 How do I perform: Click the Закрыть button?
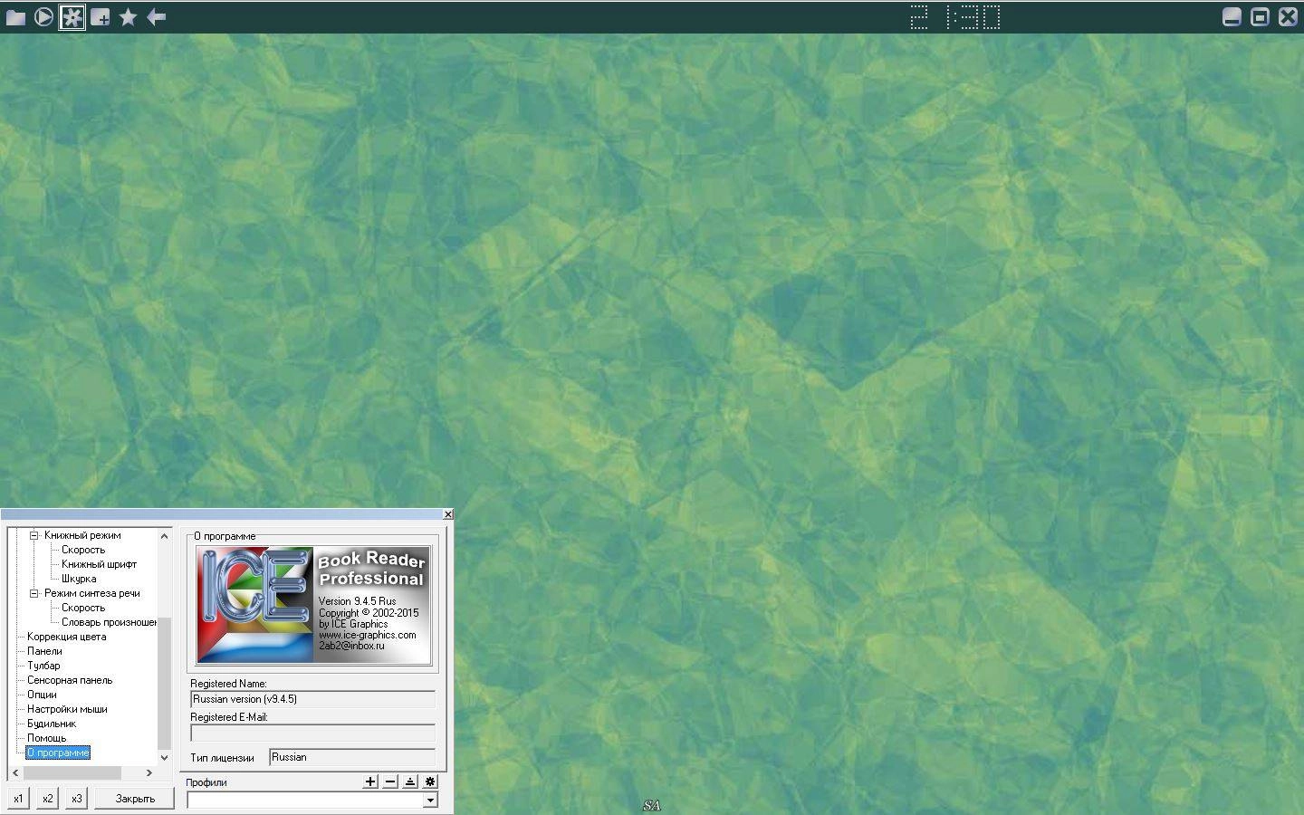pos(135,799)
